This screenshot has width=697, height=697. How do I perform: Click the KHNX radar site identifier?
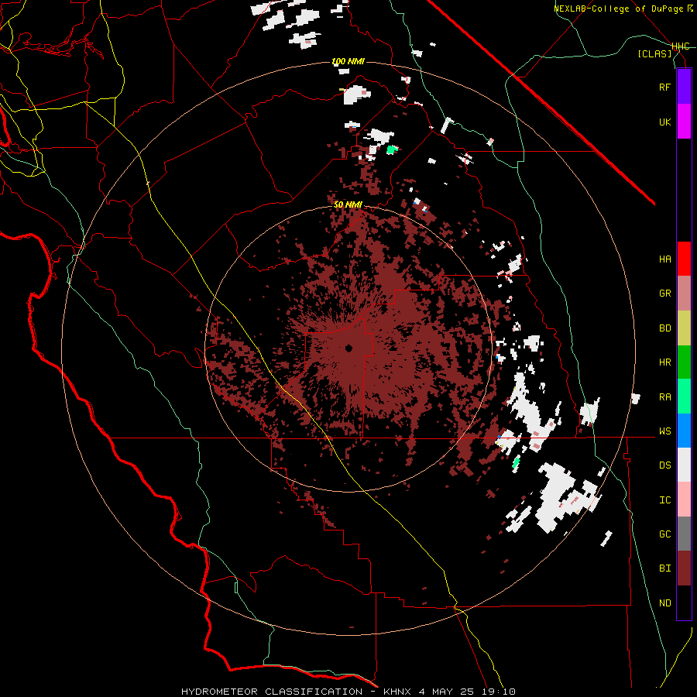coord(399,692)
